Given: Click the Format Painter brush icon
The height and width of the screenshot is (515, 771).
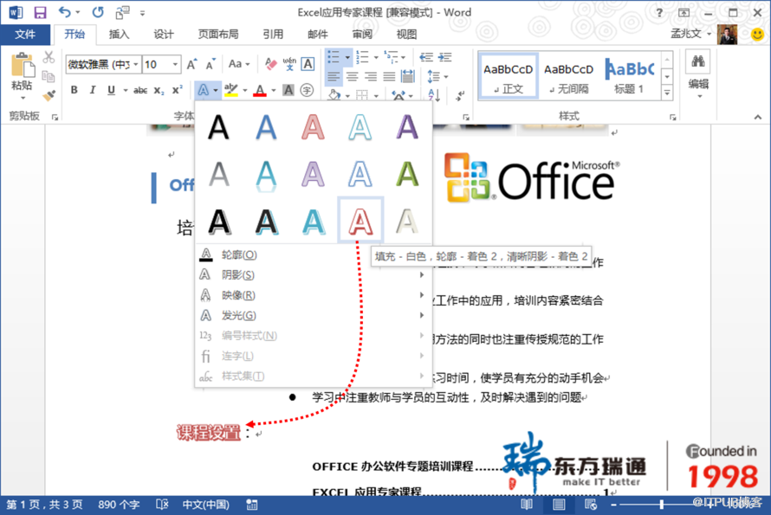Looking at the screenshot, I should tap(49, 95).
